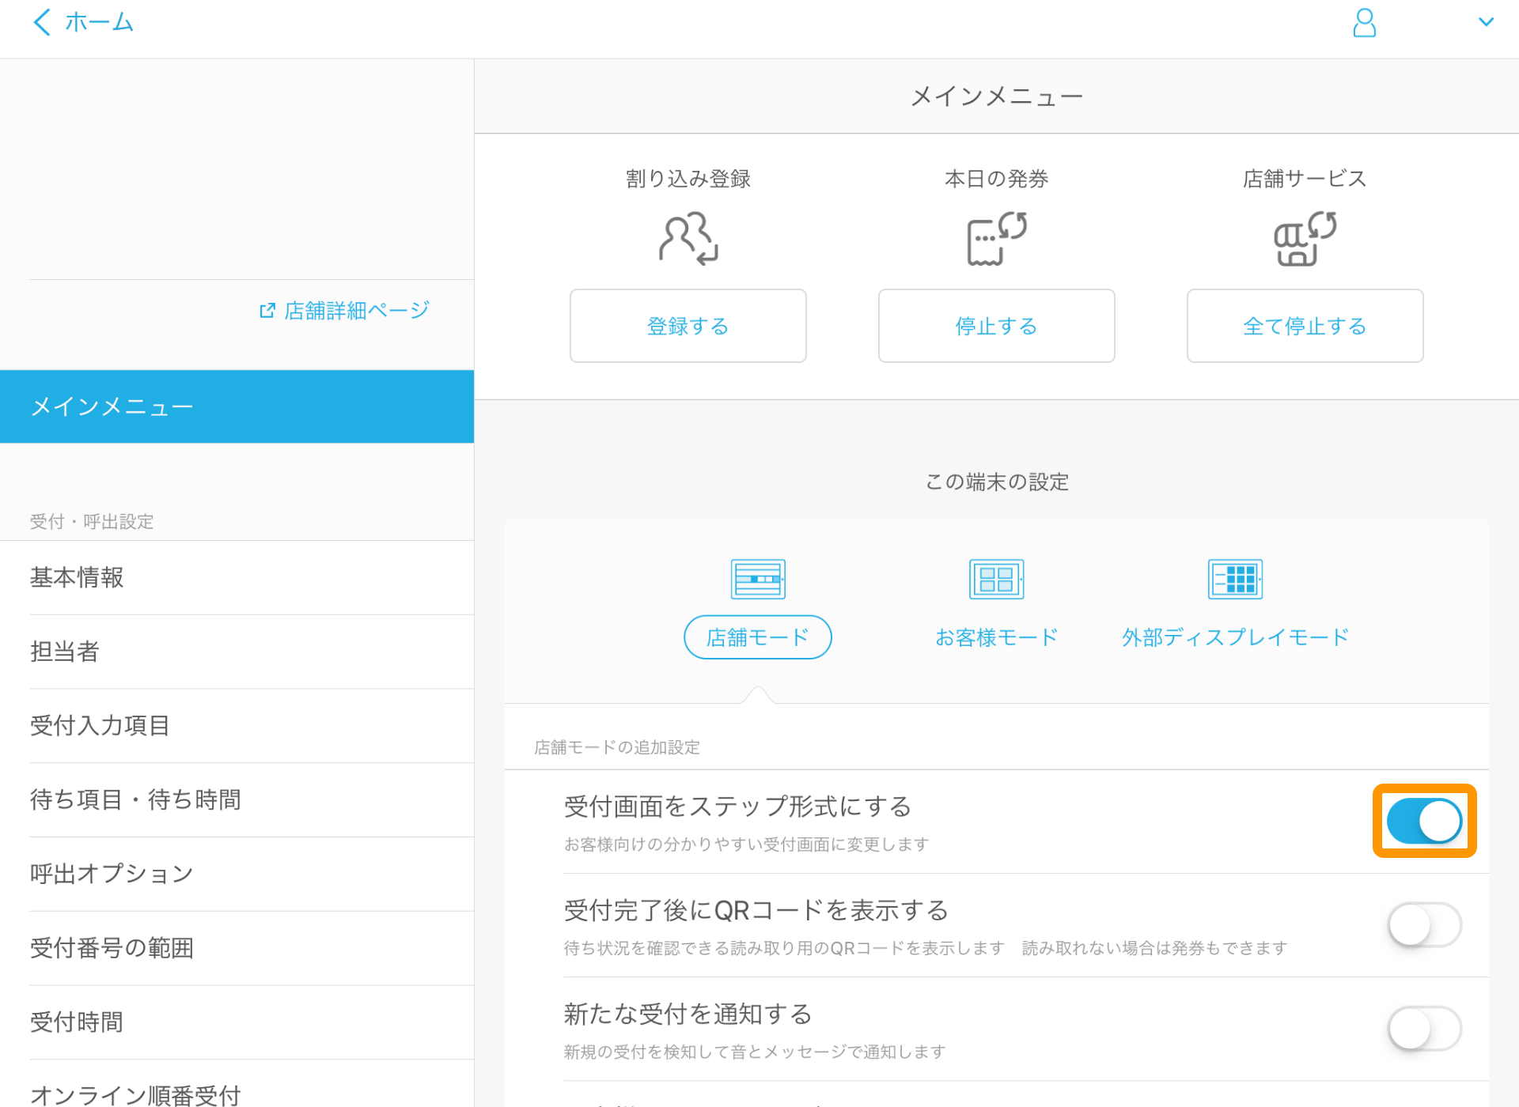This screenshot has width=1519, height=1107.
Task: Expand the account dropdown chevron
Action: click(x=1486, y=22)
